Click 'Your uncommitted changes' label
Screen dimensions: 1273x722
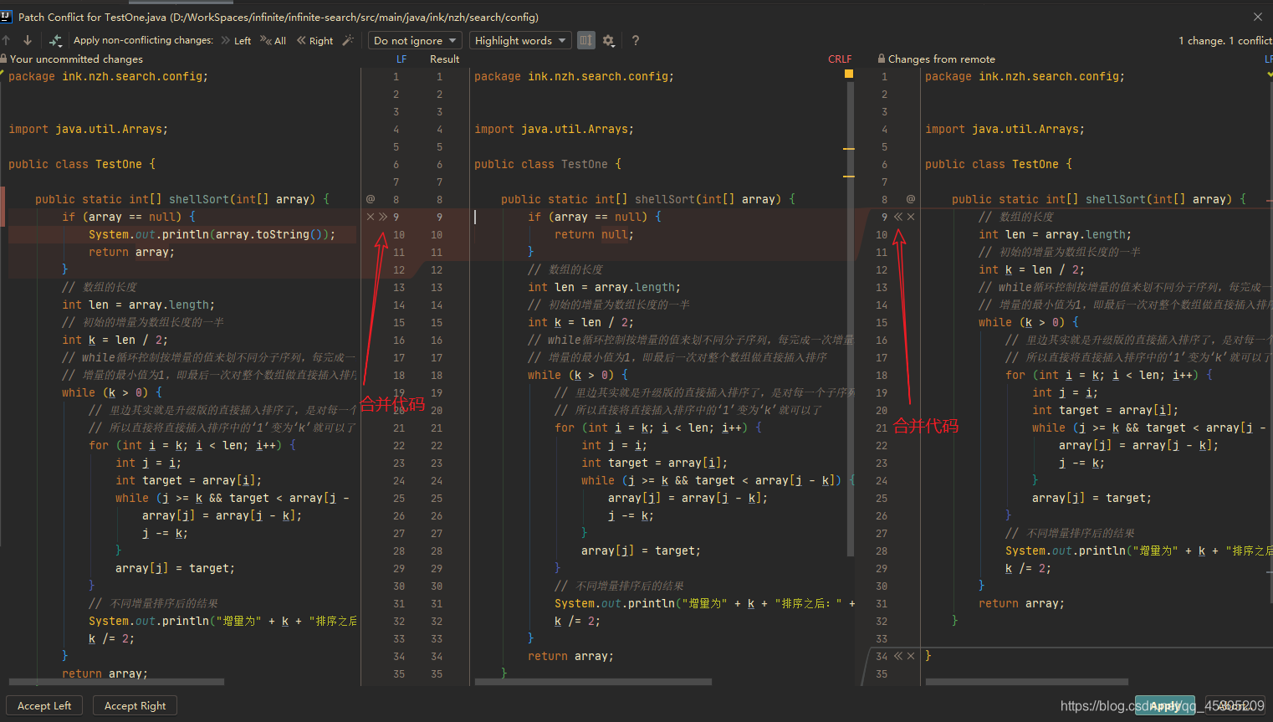tap(76, 59)
